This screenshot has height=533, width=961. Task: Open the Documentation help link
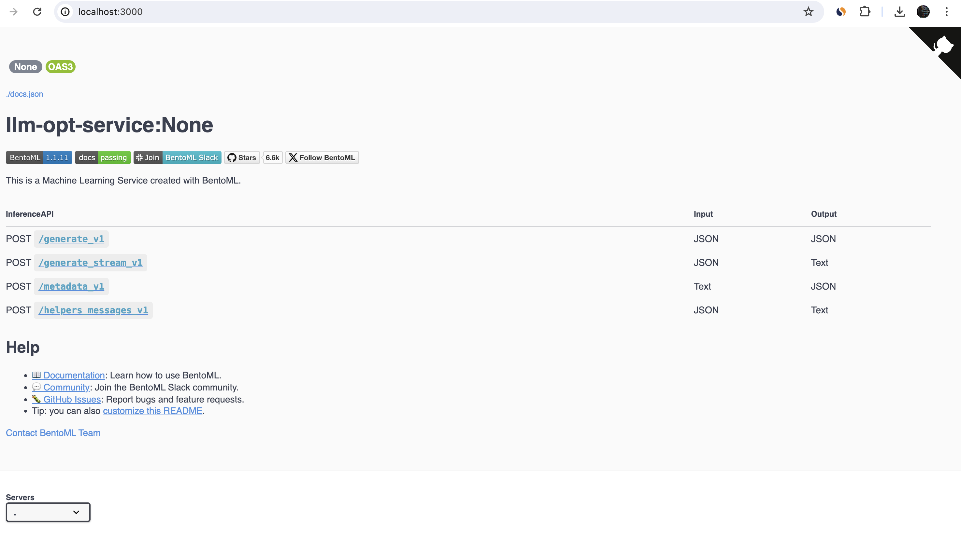click(x=74, y=375)
